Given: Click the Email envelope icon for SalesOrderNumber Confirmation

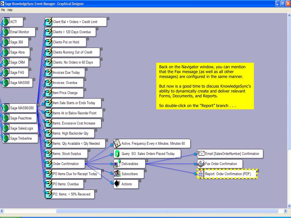Looking at the screenshot, I should [201, 154].
